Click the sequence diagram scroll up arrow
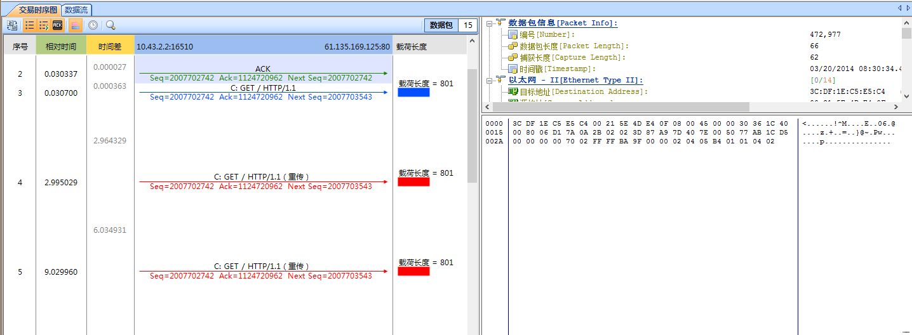 472,41
